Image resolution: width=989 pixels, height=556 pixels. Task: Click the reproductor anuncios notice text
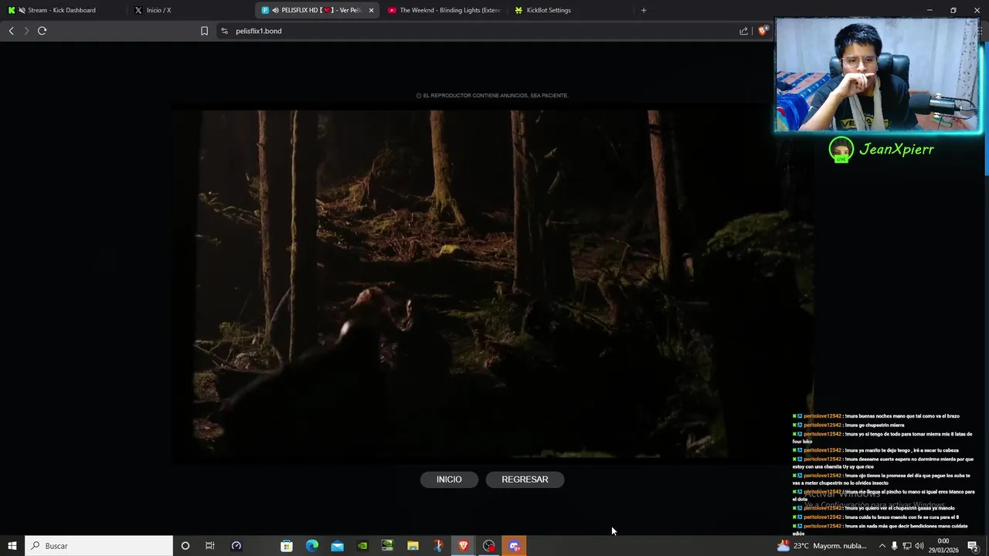[492, 96]
